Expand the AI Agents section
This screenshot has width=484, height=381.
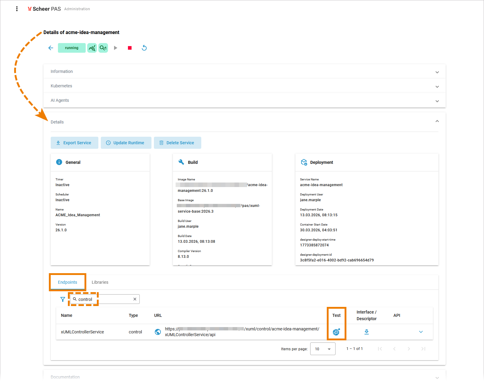437,101
